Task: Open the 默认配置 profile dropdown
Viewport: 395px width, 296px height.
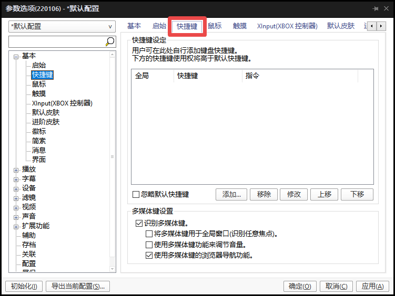Action: pyautogui.click(x=62, y=26)
